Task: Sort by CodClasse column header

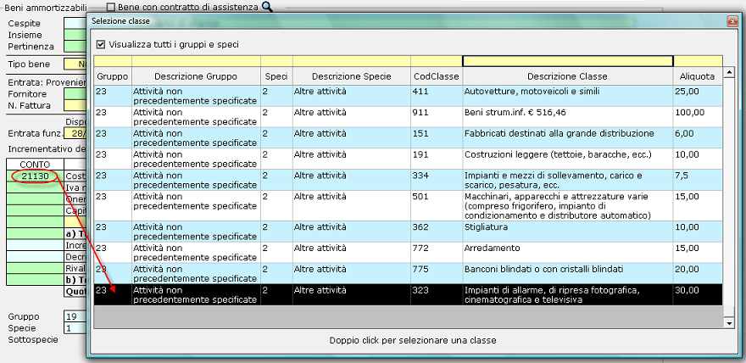Action: click(x=437, y=76)
